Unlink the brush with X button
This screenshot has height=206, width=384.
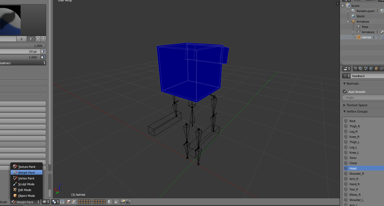43,39
